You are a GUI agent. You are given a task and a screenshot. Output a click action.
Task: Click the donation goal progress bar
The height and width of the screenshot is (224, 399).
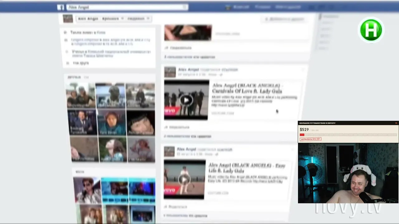pyautogui.click(x=348, y=135)
